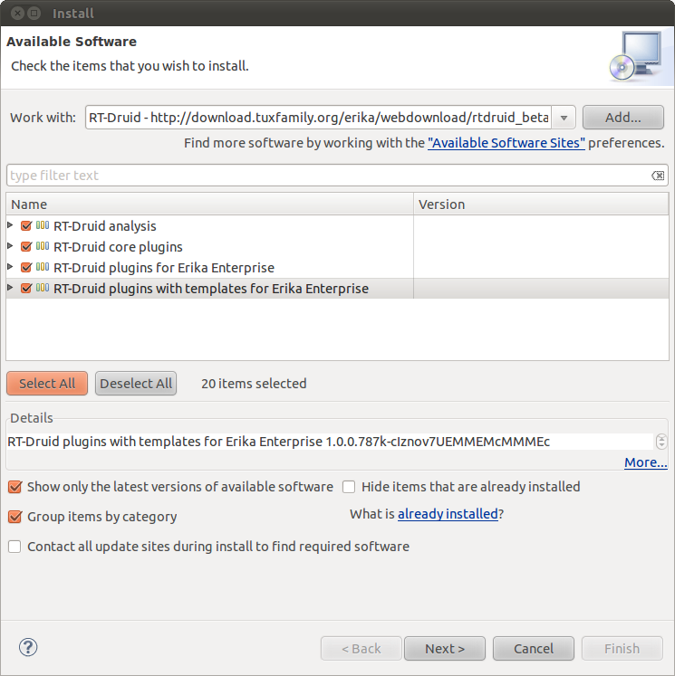Screen dimensions: 675x676
Task: Click the Next button
Action: pyautogui.click(x=445, y=649)
